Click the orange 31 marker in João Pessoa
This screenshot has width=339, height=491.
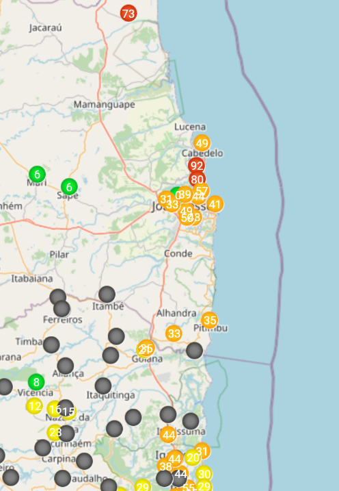166,199
